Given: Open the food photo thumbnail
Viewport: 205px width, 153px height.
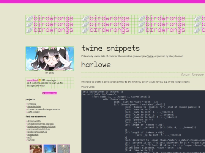Looking at the screenshot, I should [x=36, y=149].
